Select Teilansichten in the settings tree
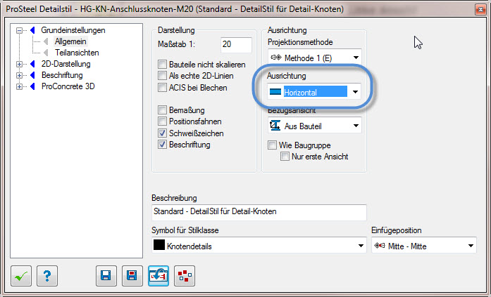 pyautogui.click(x=77, y=53)
